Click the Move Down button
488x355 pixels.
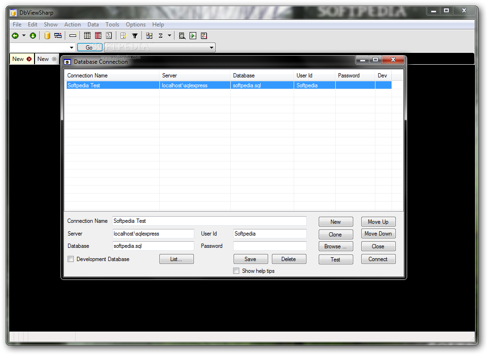coord(378,234)
